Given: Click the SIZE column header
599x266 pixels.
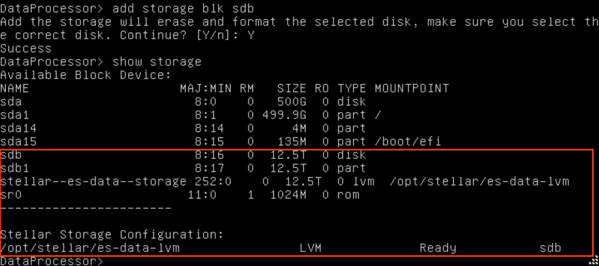Looking at the screenshot, I should tap(291, 88).
